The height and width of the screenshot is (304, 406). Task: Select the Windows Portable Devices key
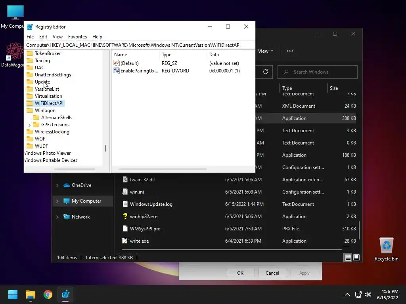51,160
